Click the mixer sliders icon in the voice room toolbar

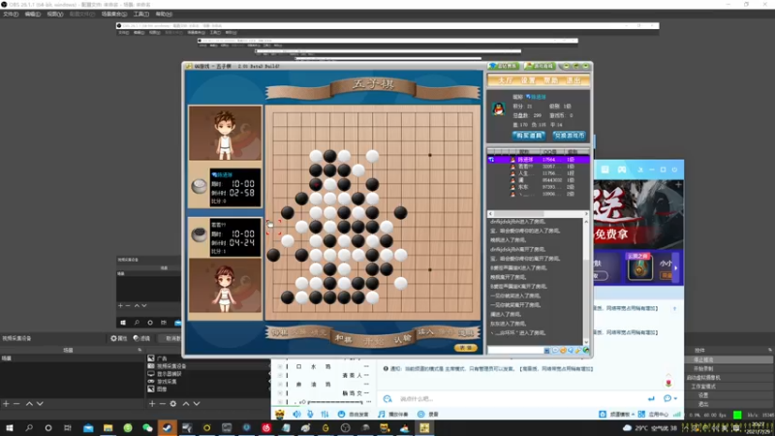pyautogui.click(x=325, y=414)
